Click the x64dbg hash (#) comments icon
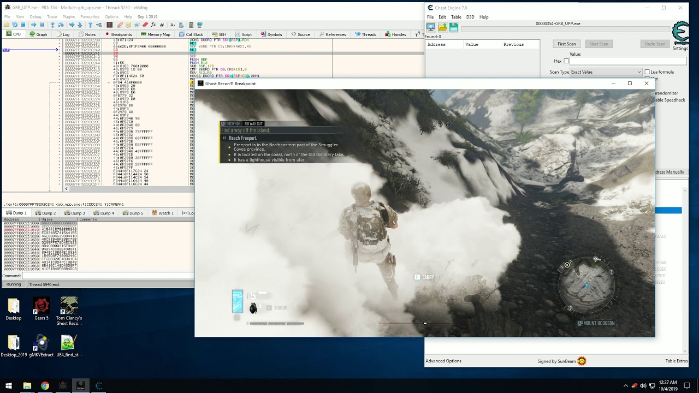The height and width of the screenshot is (393, 699). click(x=162, y=25)
